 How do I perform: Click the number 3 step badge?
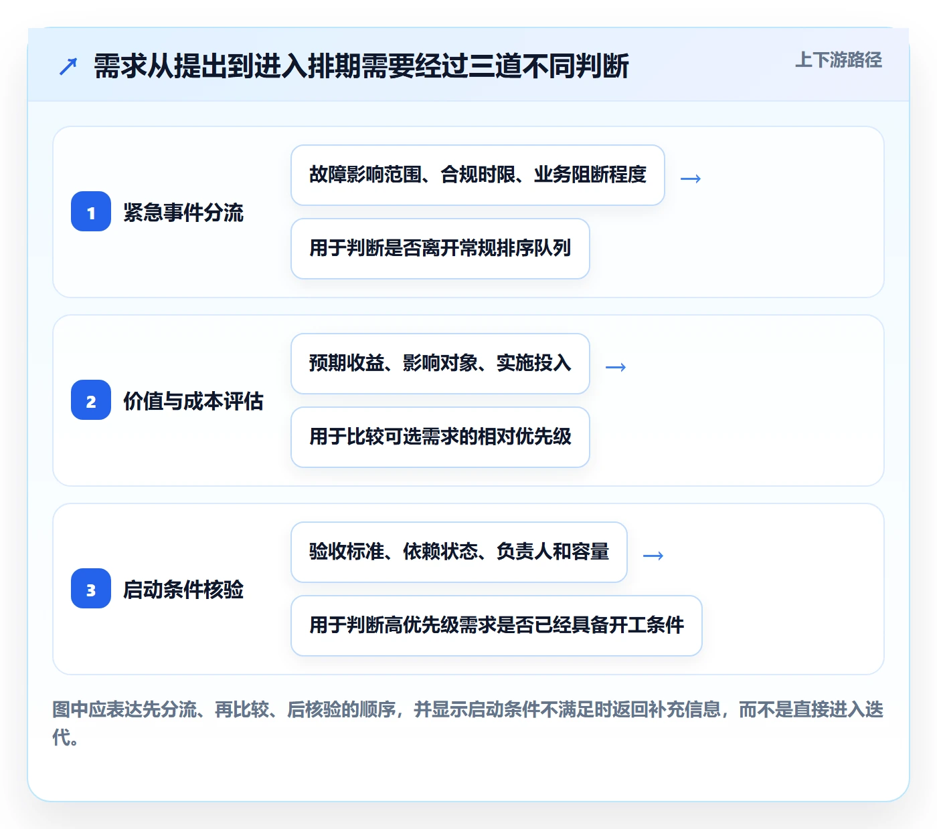(91, 589)
